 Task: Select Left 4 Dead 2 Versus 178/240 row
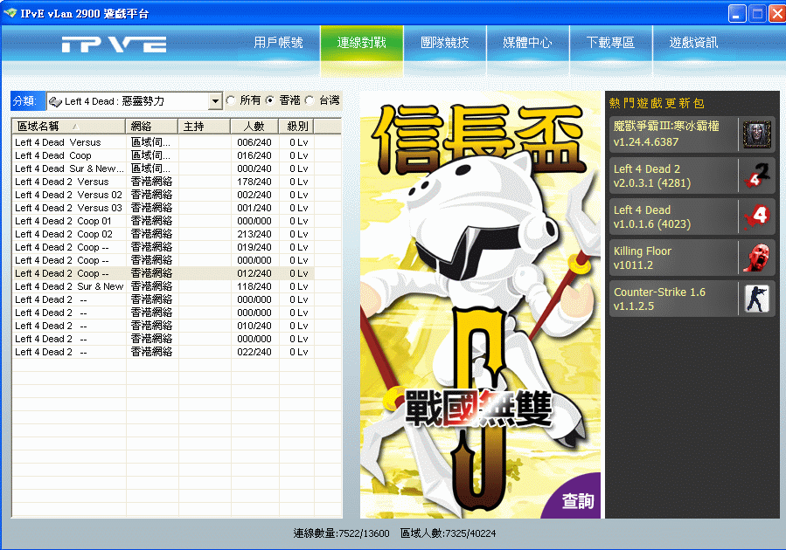click(163, 182)
